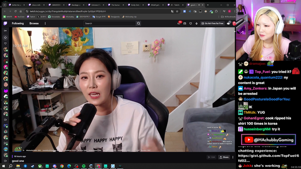Click the @HAchubbyGaming YouTube banner
Viewport: 301px width, 169px height.
point(269,140)
